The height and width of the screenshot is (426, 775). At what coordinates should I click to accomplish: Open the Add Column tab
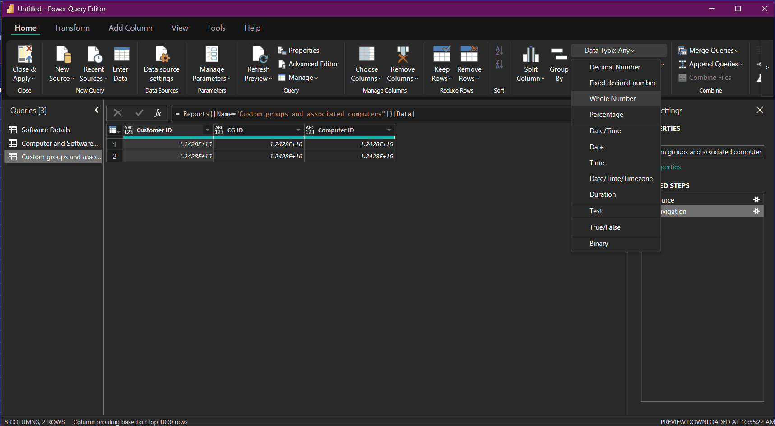[130, 28]
